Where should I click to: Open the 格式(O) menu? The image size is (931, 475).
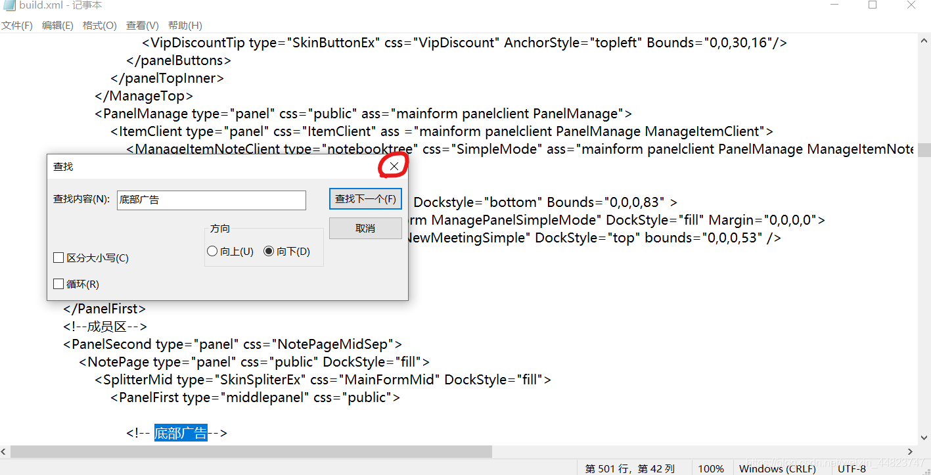99,26
